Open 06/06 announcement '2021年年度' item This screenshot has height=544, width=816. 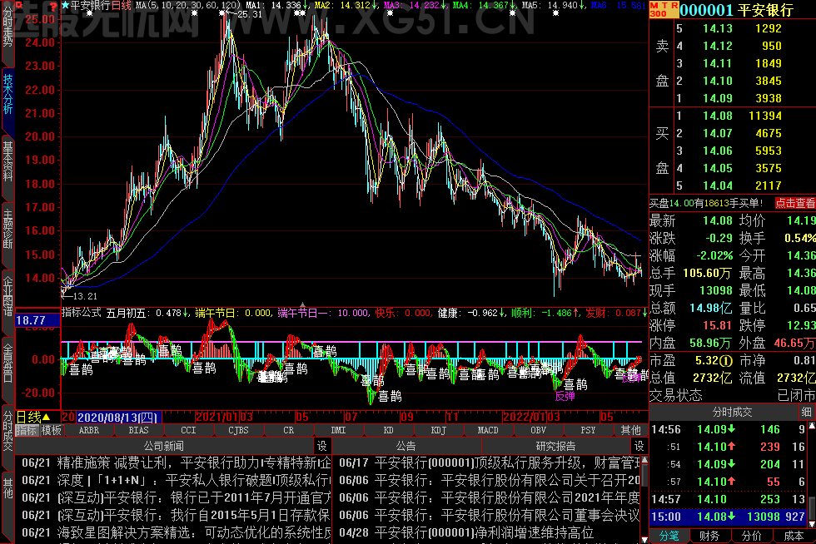(x=490, y=497)
